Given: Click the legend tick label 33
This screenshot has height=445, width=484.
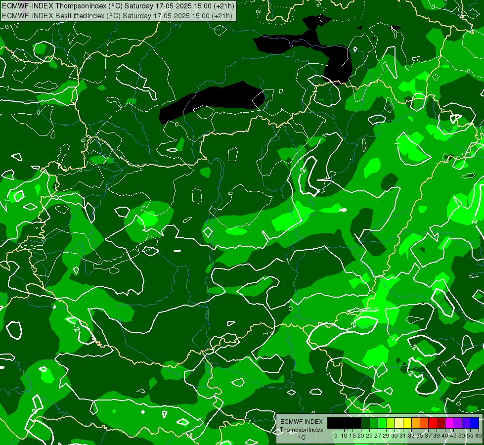Looking at the screenshot, I should coord(411,436).
